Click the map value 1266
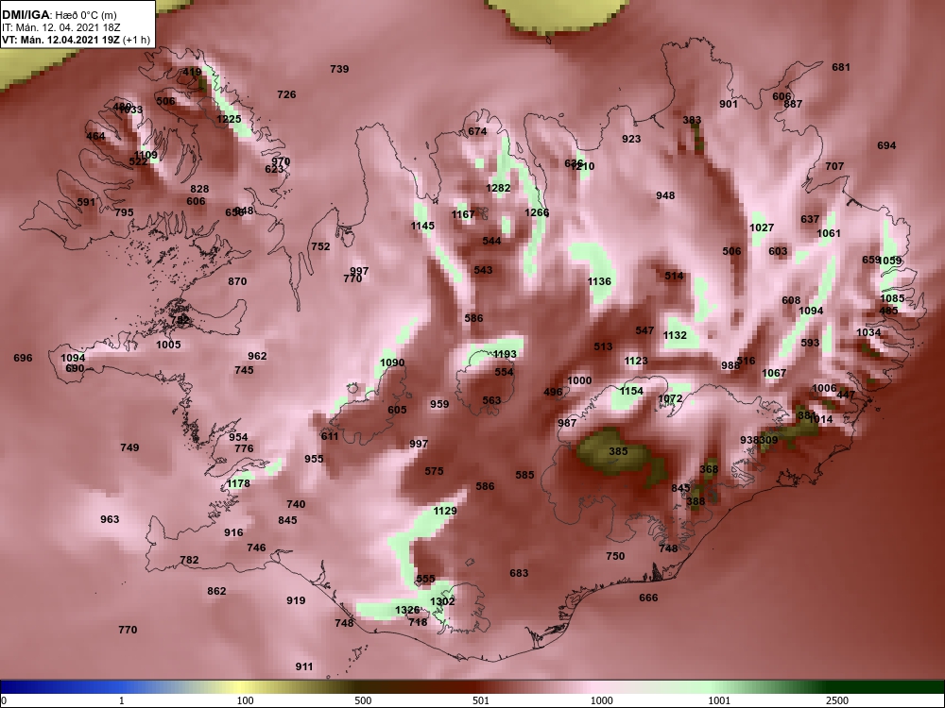This screenshot has width=945, height=708. 537,212
